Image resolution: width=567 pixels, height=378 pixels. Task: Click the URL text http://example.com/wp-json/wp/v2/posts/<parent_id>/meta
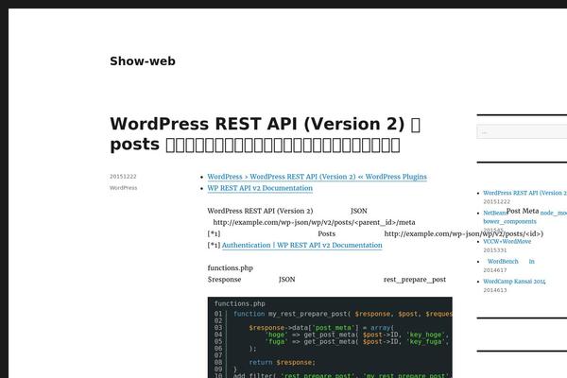(x=314, y=222)
